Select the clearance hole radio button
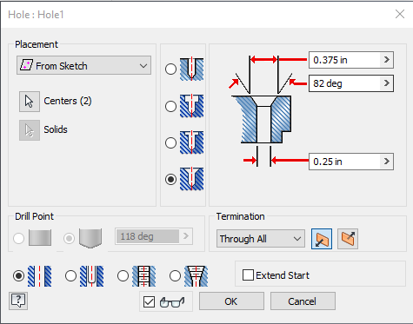This screenshot has width=413, height=324. coord(71,276)
